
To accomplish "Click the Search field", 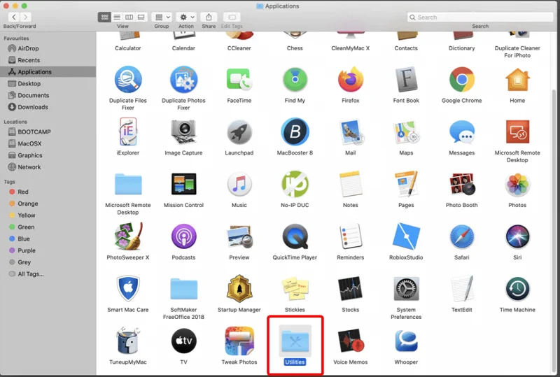I will pos(480,17).
